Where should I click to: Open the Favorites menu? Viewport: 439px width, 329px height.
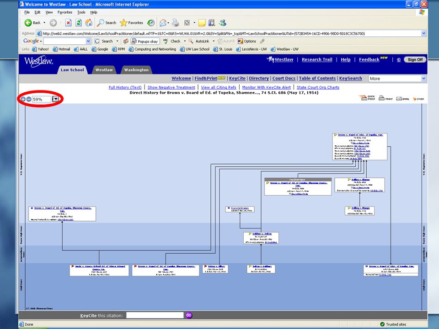(64, 12)
